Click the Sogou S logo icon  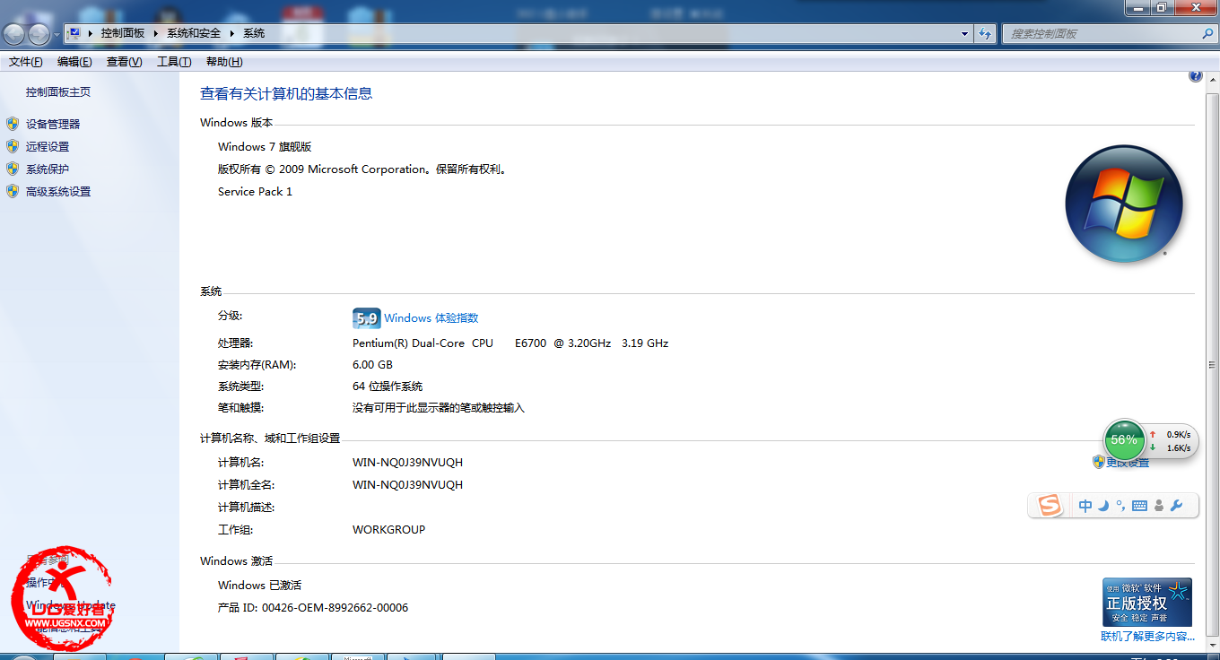(1050, 506)
